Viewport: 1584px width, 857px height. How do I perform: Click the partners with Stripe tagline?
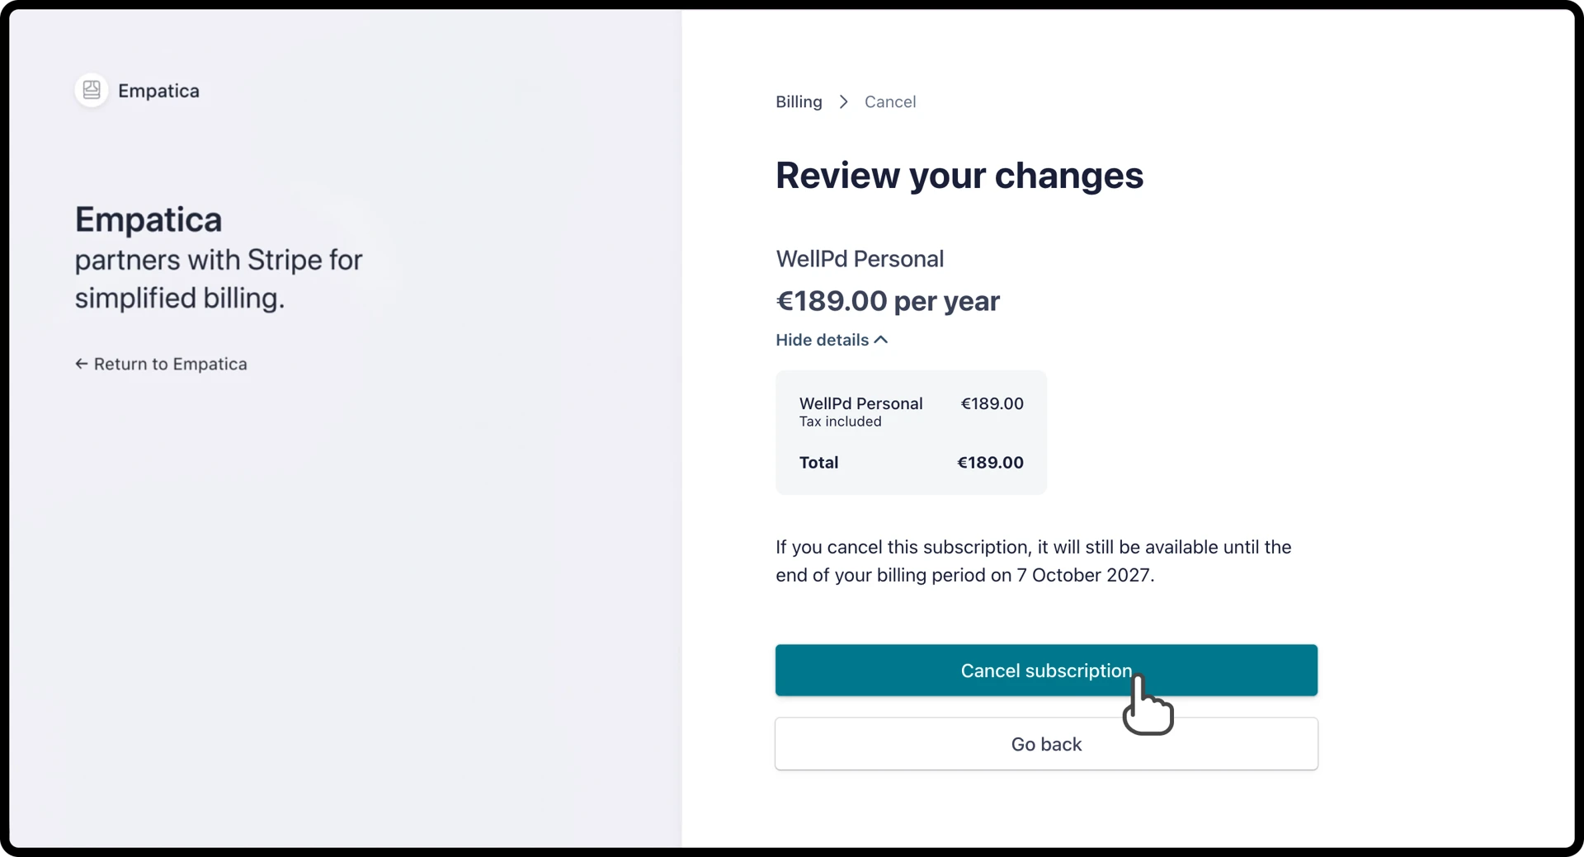click(219, 279)
